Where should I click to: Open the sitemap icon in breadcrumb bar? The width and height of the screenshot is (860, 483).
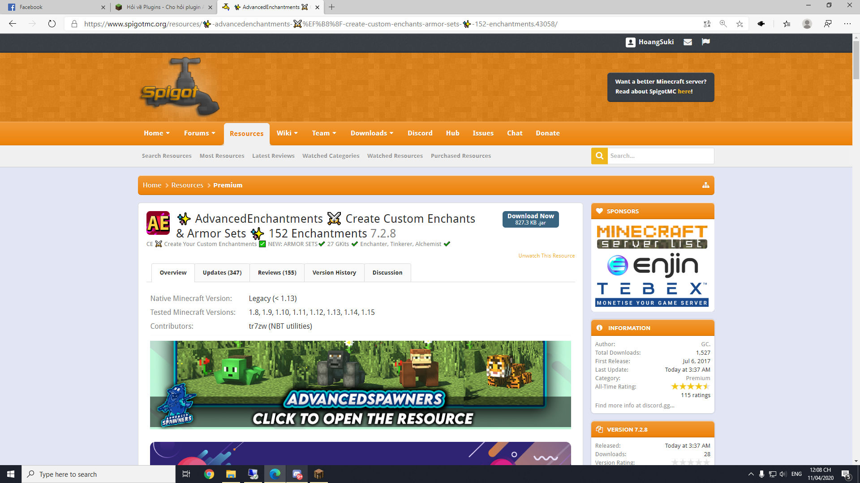(706, 185)
